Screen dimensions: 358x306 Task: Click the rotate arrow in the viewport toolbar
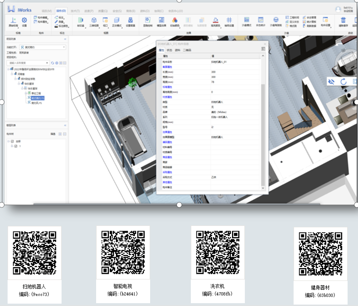(x=343, y=81)
